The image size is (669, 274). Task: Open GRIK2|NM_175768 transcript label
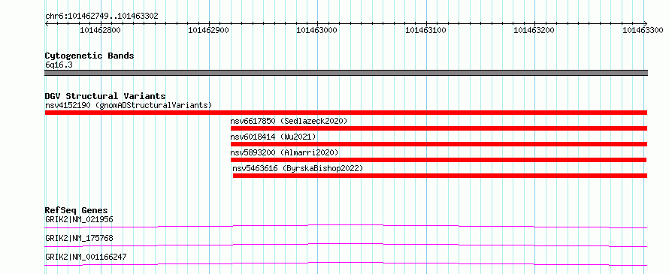pos(79,238)
